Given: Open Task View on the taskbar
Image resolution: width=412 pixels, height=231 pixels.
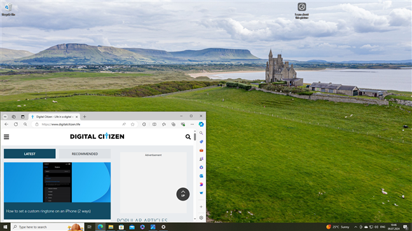Looking at the screenshot, I should [90, 227].
